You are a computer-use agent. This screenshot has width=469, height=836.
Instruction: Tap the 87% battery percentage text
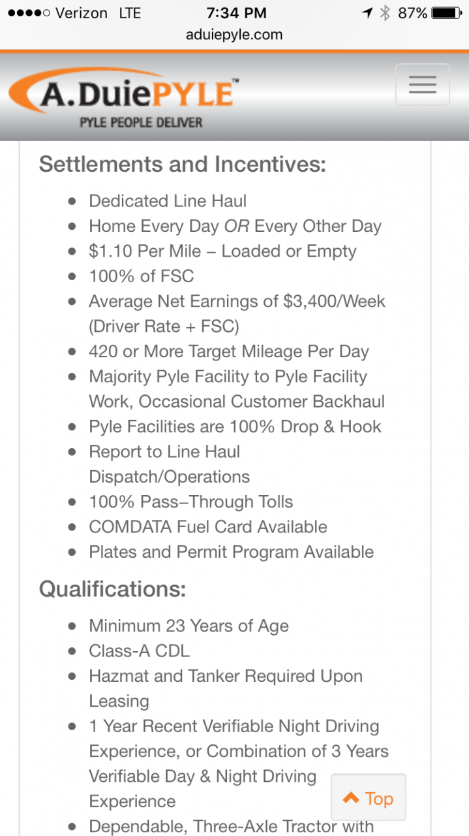(412, 12)
